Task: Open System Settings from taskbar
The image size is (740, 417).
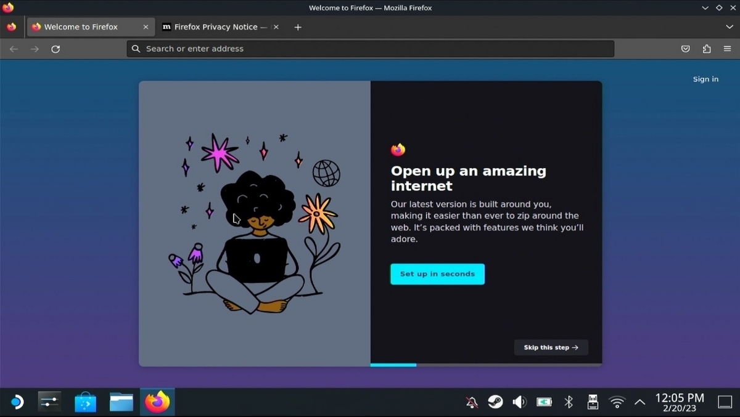Action: [x=49, y=402]
